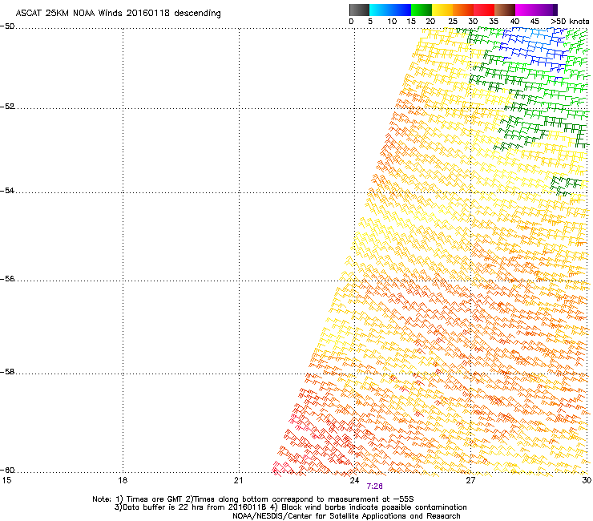
Task: Click the legend tick label 45
Action: point(535,22)
